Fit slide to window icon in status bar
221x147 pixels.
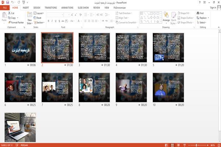[219, 145]
